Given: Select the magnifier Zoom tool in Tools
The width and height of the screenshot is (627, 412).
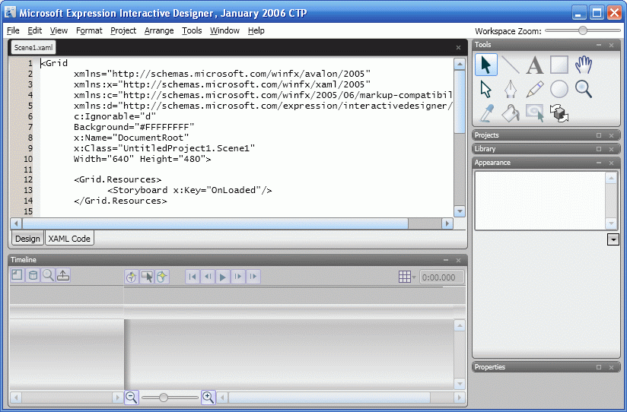Looking at the screenshot, I should click(584, 89).
